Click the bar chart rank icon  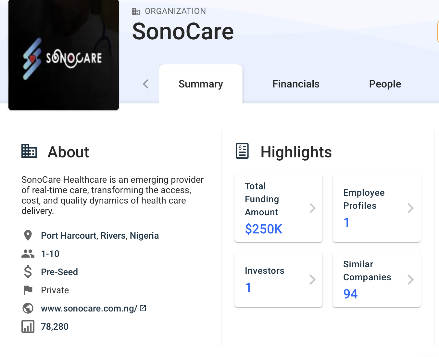pos(28,326)
